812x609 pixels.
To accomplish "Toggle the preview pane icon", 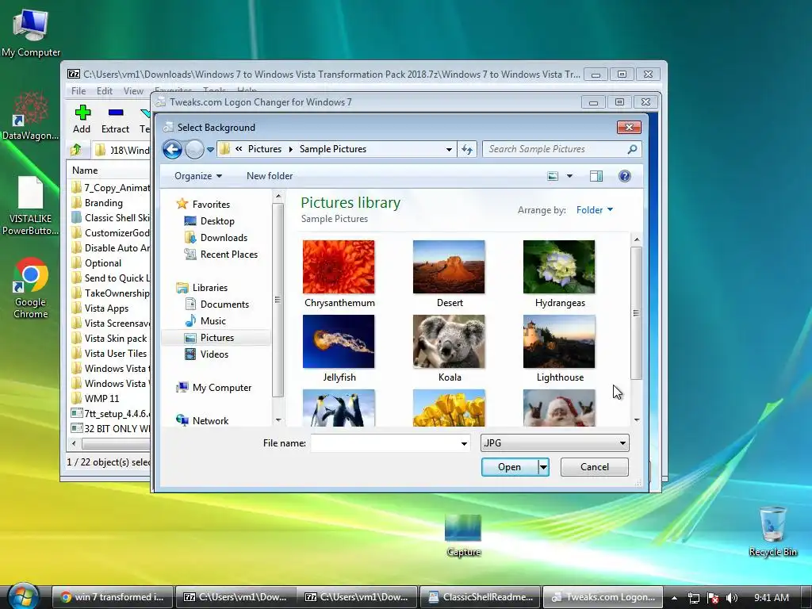I will (x=596, y=176).
